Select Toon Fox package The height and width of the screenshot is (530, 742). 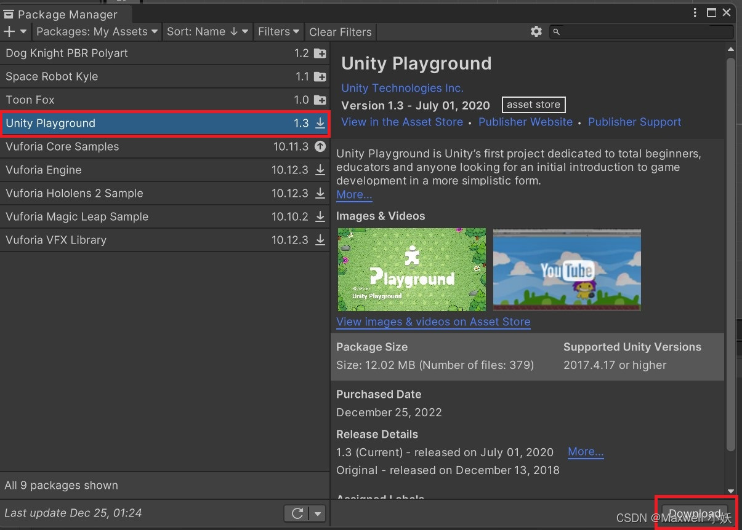click(x=165, y=100)
